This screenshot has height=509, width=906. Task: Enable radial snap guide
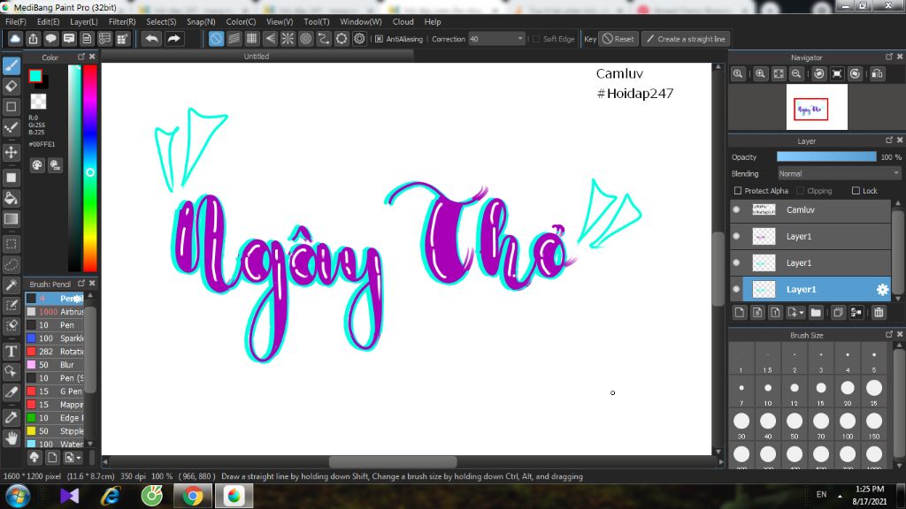[x=288, y=39]
